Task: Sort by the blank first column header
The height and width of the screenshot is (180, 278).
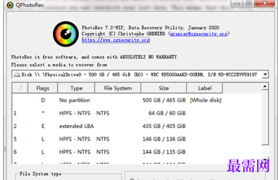Action: tap(20, 88)
